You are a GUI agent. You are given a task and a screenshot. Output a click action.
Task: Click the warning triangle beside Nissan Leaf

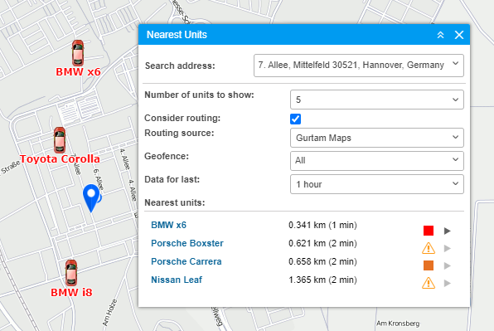429,283
